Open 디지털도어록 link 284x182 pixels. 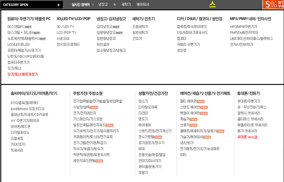click(x=148, y=107)
